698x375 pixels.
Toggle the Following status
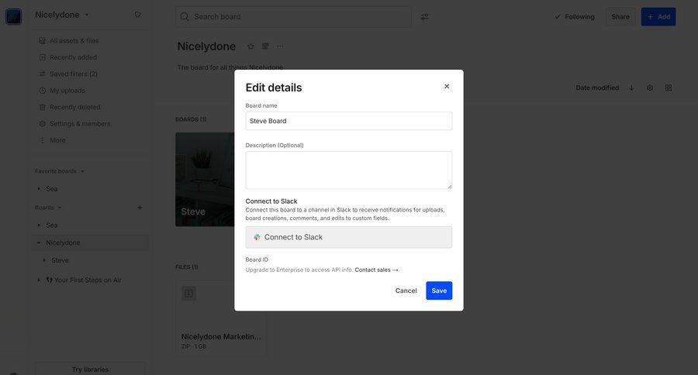click(x=574, y=17)
